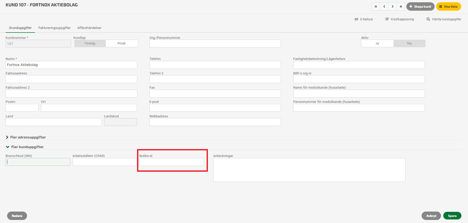Focus the Ort field
468x223 pixels.
click(x=89, y=108)
